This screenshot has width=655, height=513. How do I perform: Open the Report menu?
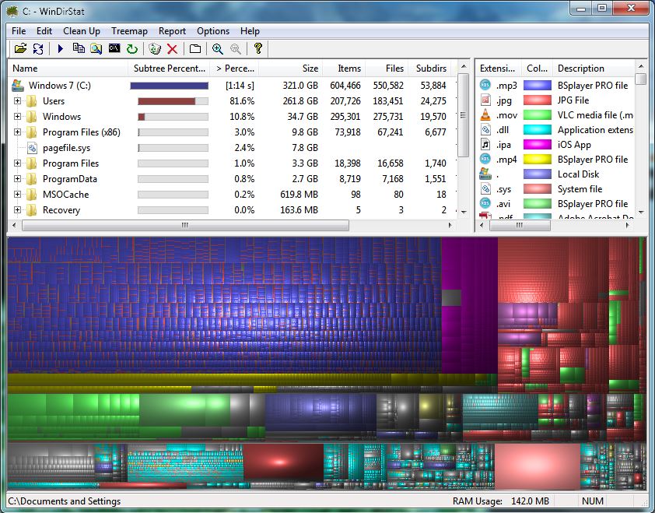[x=172, y=31]
